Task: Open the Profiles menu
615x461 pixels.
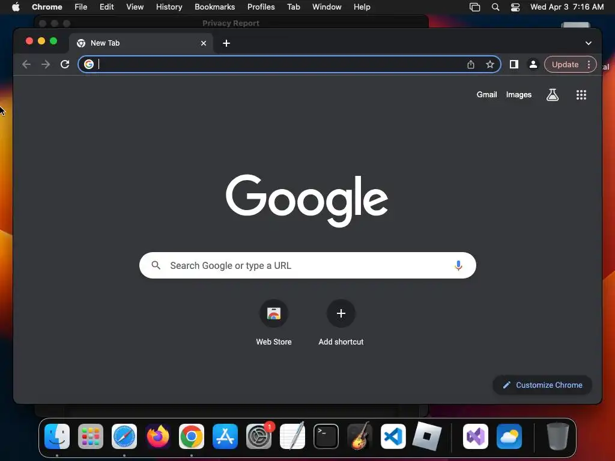Action: (261, 7)
